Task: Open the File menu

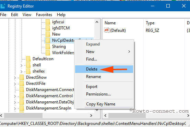Action: coord(3,15)
